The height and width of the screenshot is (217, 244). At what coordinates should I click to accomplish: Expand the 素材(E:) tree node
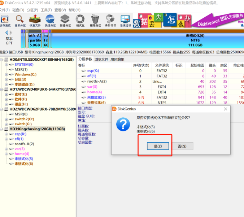(x=6, y=94)
